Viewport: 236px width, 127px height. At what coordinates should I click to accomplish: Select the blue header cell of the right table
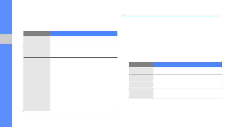pyautogui.click(x=188, y=64)
